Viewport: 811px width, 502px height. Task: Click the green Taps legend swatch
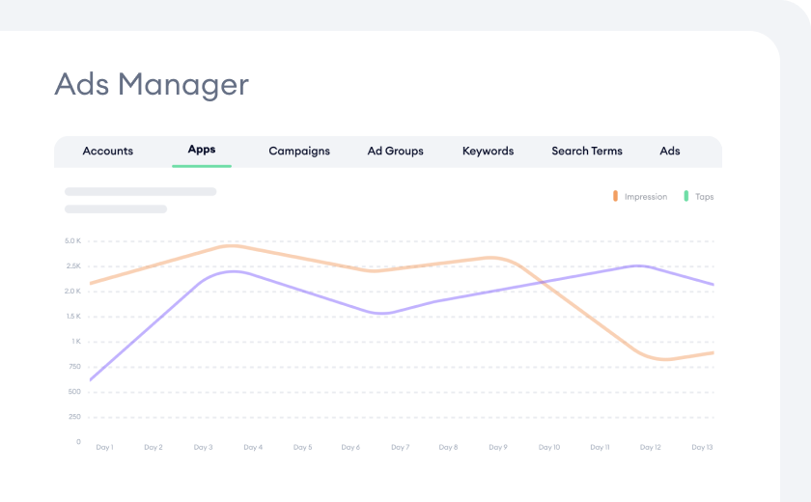pyautogui.click(x=685, y=196)
